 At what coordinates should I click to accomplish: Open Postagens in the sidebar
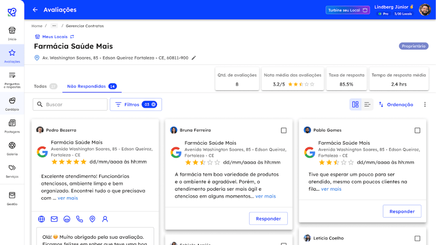tap(12, 126)
